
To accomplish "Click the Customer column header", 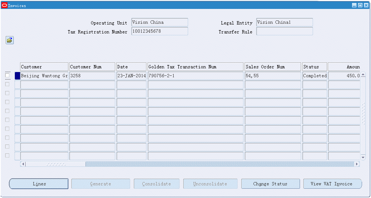I will pos(45,67).
